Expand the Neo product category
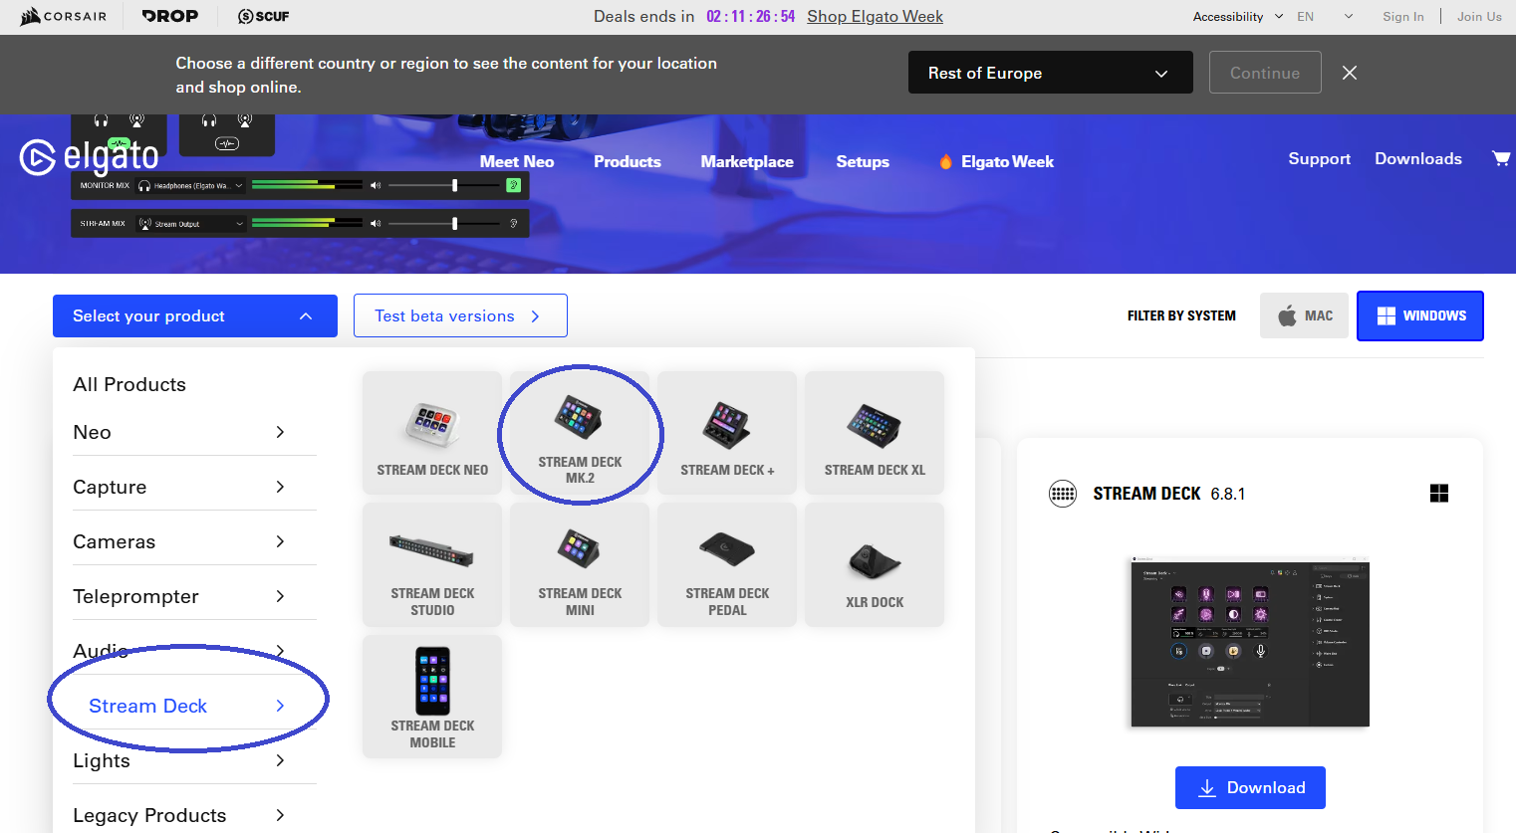The image size is (1516, 833). pyautogui.click(x=194, y=432)
